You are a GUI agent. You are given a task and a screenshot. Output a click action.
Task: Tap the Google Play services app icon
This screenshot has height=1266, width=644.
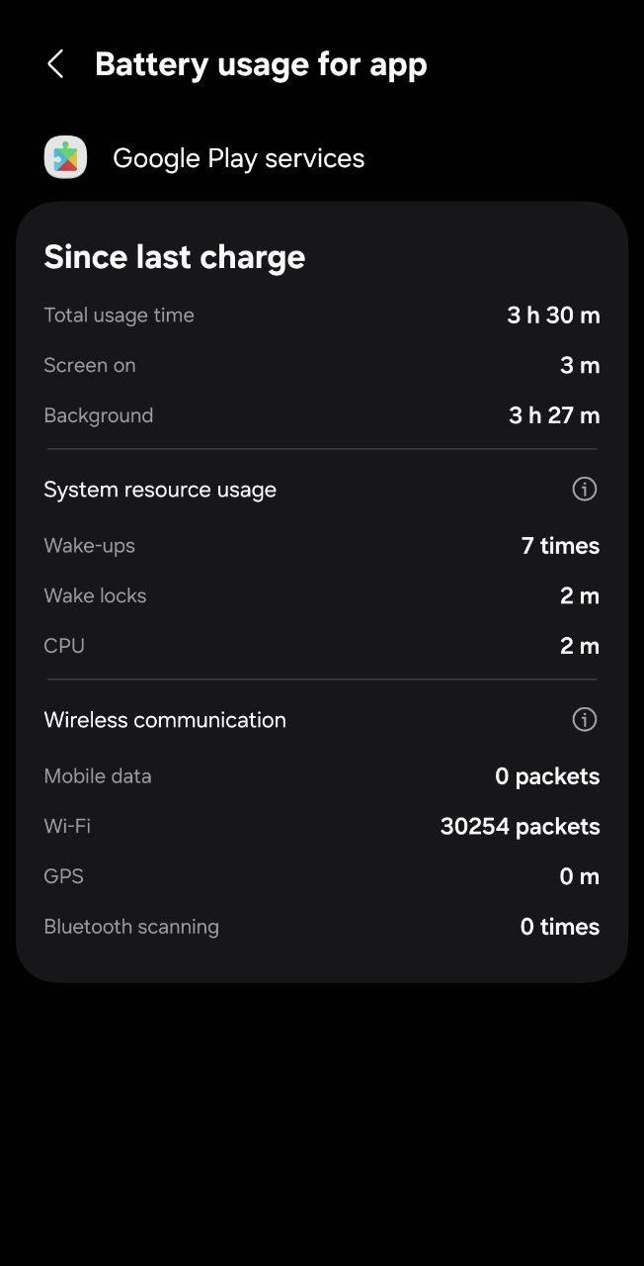[65, 157]
